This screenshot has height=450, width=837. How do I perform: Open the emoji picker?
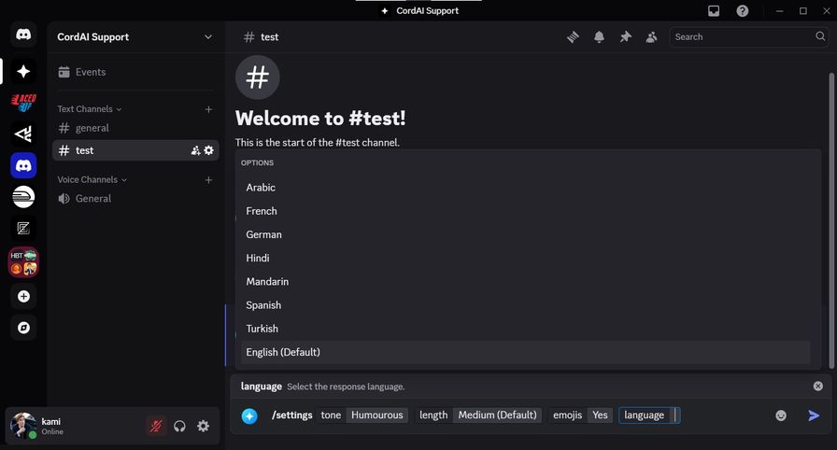781,415
